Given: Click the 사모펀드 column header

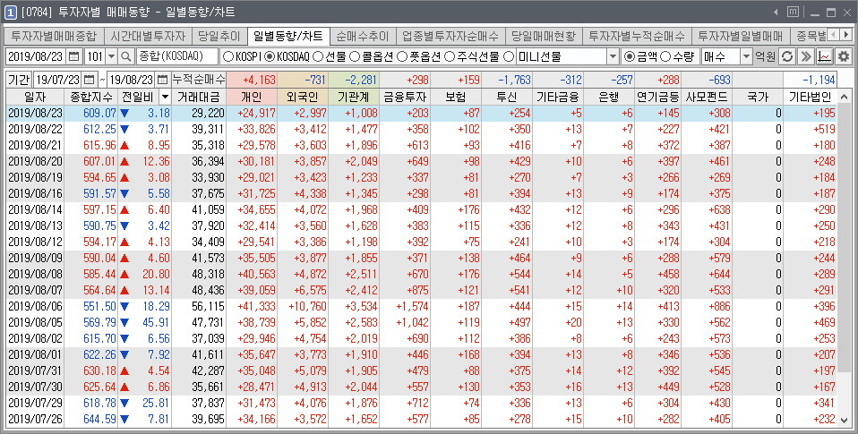Looking at the screenshot, I should 707,98.
